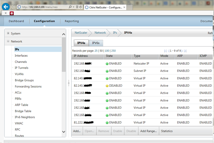Click the Add... button
Screen dimensions: 214x143
point(77,131)
